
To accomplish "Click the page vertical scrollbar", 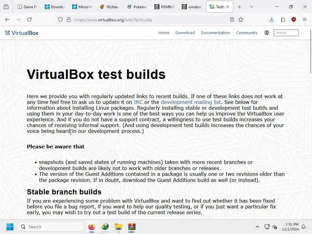I will coord(310,51).
